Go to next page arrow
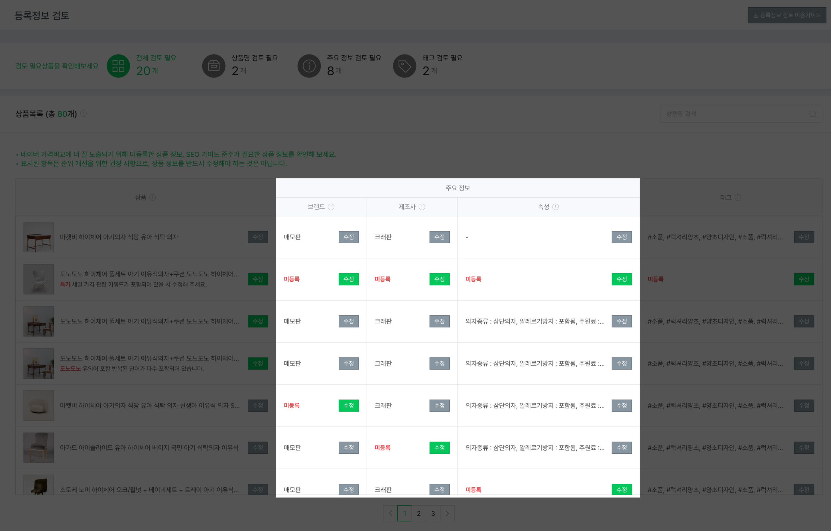The height and width of the screenshot is (531, 831). pyautogui.click(x=447, y=513)
